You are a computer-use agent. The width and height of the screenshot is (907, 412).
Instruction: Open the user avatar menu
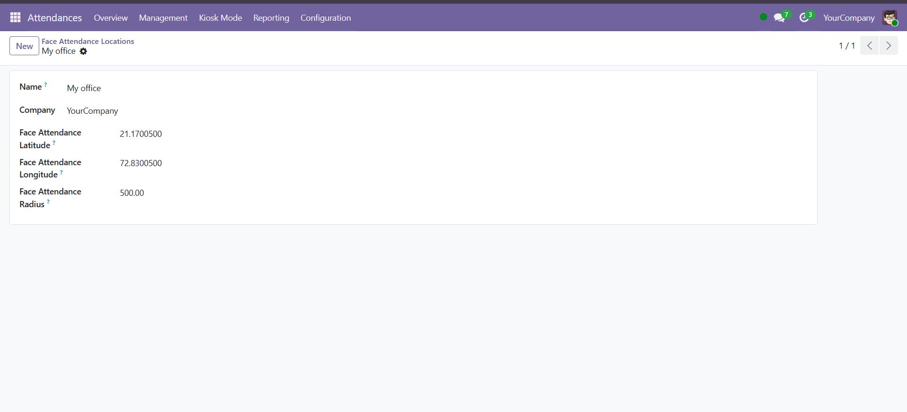click(x=890, y=17)
